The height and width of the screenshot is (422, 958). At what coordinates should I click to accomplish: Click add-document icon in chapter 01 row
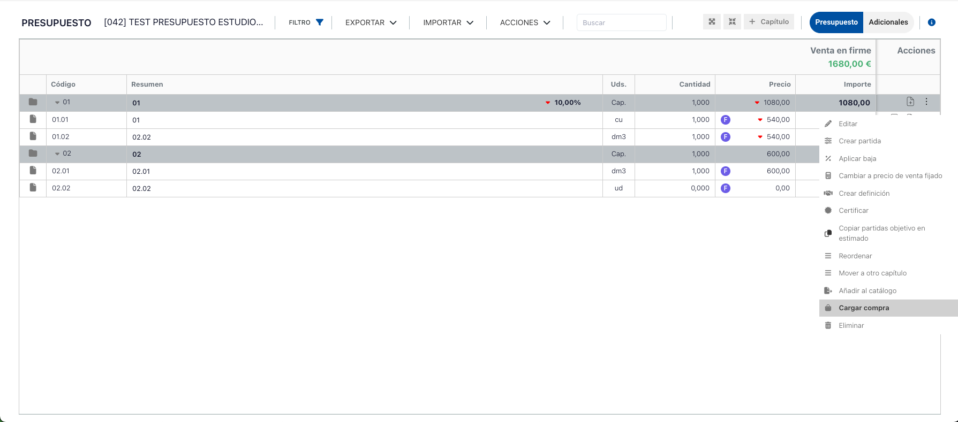pos(910,102)
